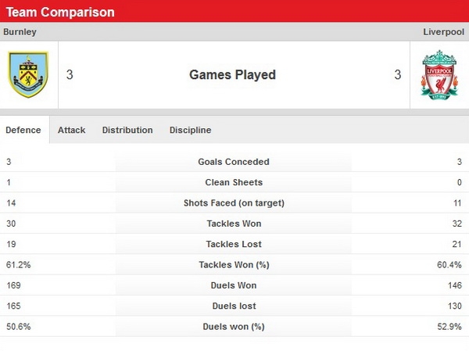Click the Duels Won label

point(233,285)
